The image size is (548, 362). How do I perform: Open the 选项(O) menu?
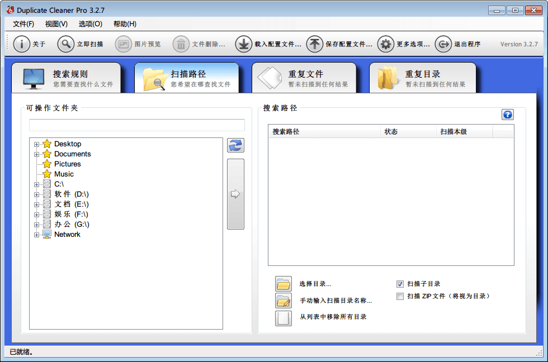pos(90,24)
